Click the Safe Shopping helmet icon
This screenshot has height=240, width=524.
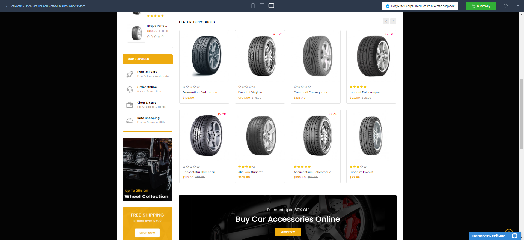point(130,120)
